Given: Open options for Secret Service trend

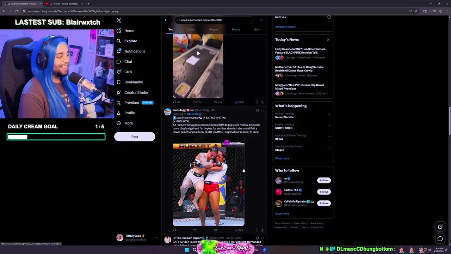Looking at the screenshot, I should (x=329, y=114).
